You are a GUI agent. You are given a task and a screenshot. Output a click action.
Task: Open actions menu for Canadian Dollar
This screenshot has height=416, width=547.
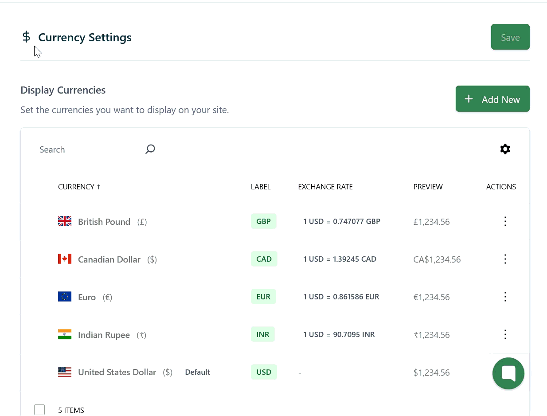point(505,259)
